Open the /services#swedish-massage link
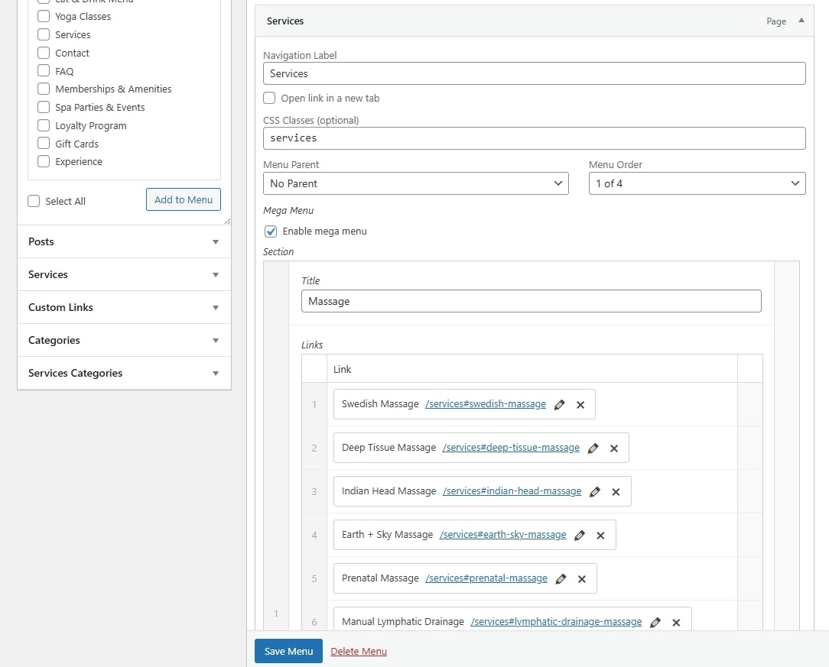 486,404
